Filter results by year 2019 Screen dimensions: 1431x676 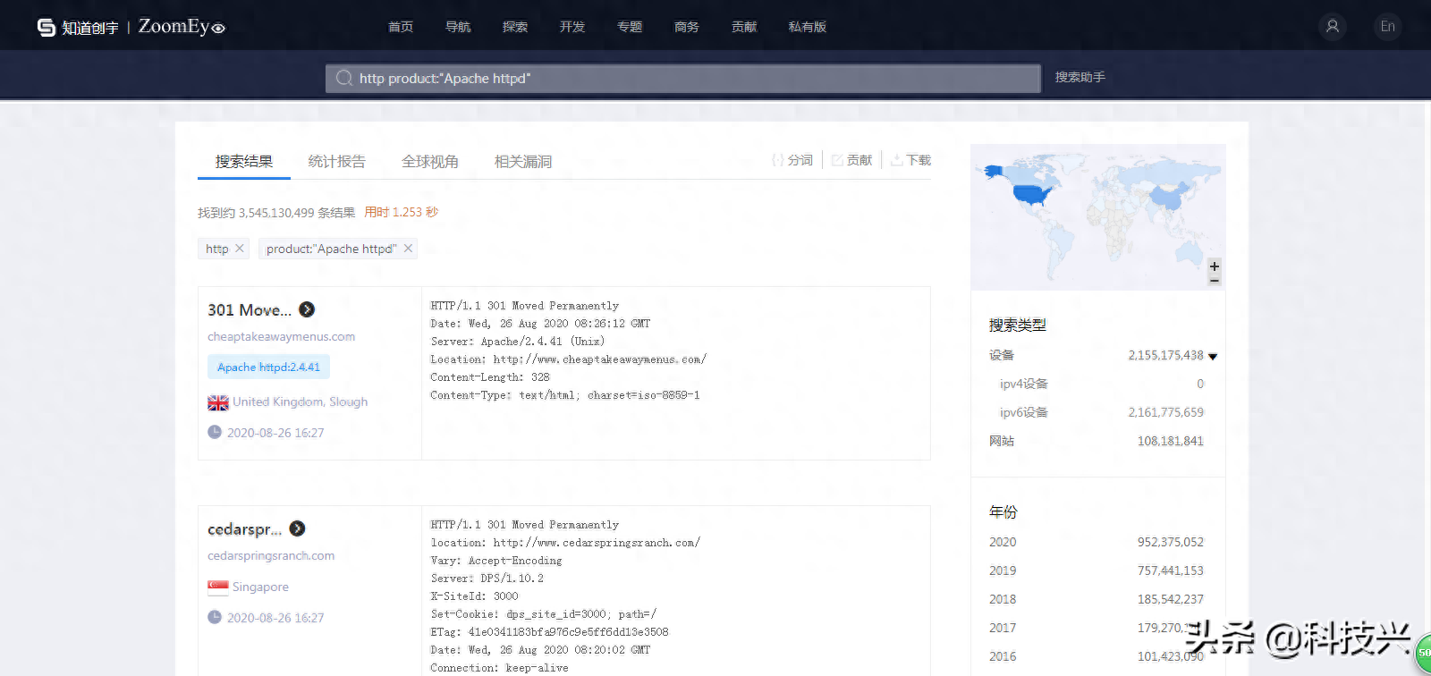click(1003, 571)
